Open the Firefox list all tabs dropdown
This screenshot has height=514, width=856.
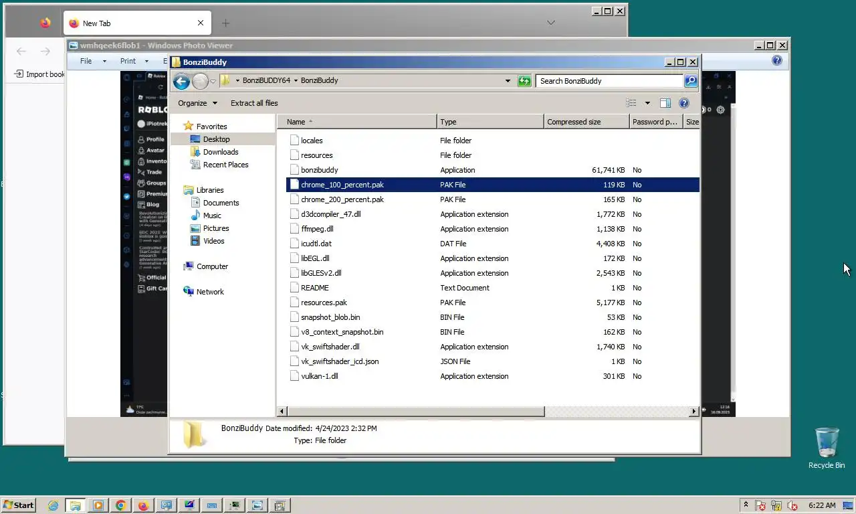[x=550, y=23]
